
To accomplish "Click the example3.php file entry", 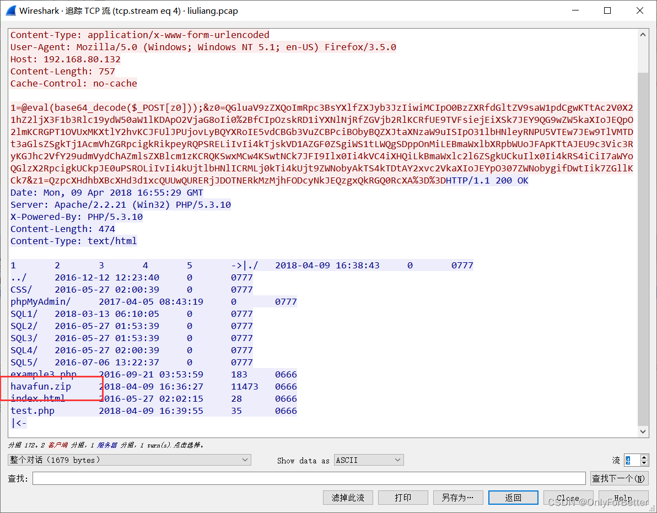I will point(44,374).
